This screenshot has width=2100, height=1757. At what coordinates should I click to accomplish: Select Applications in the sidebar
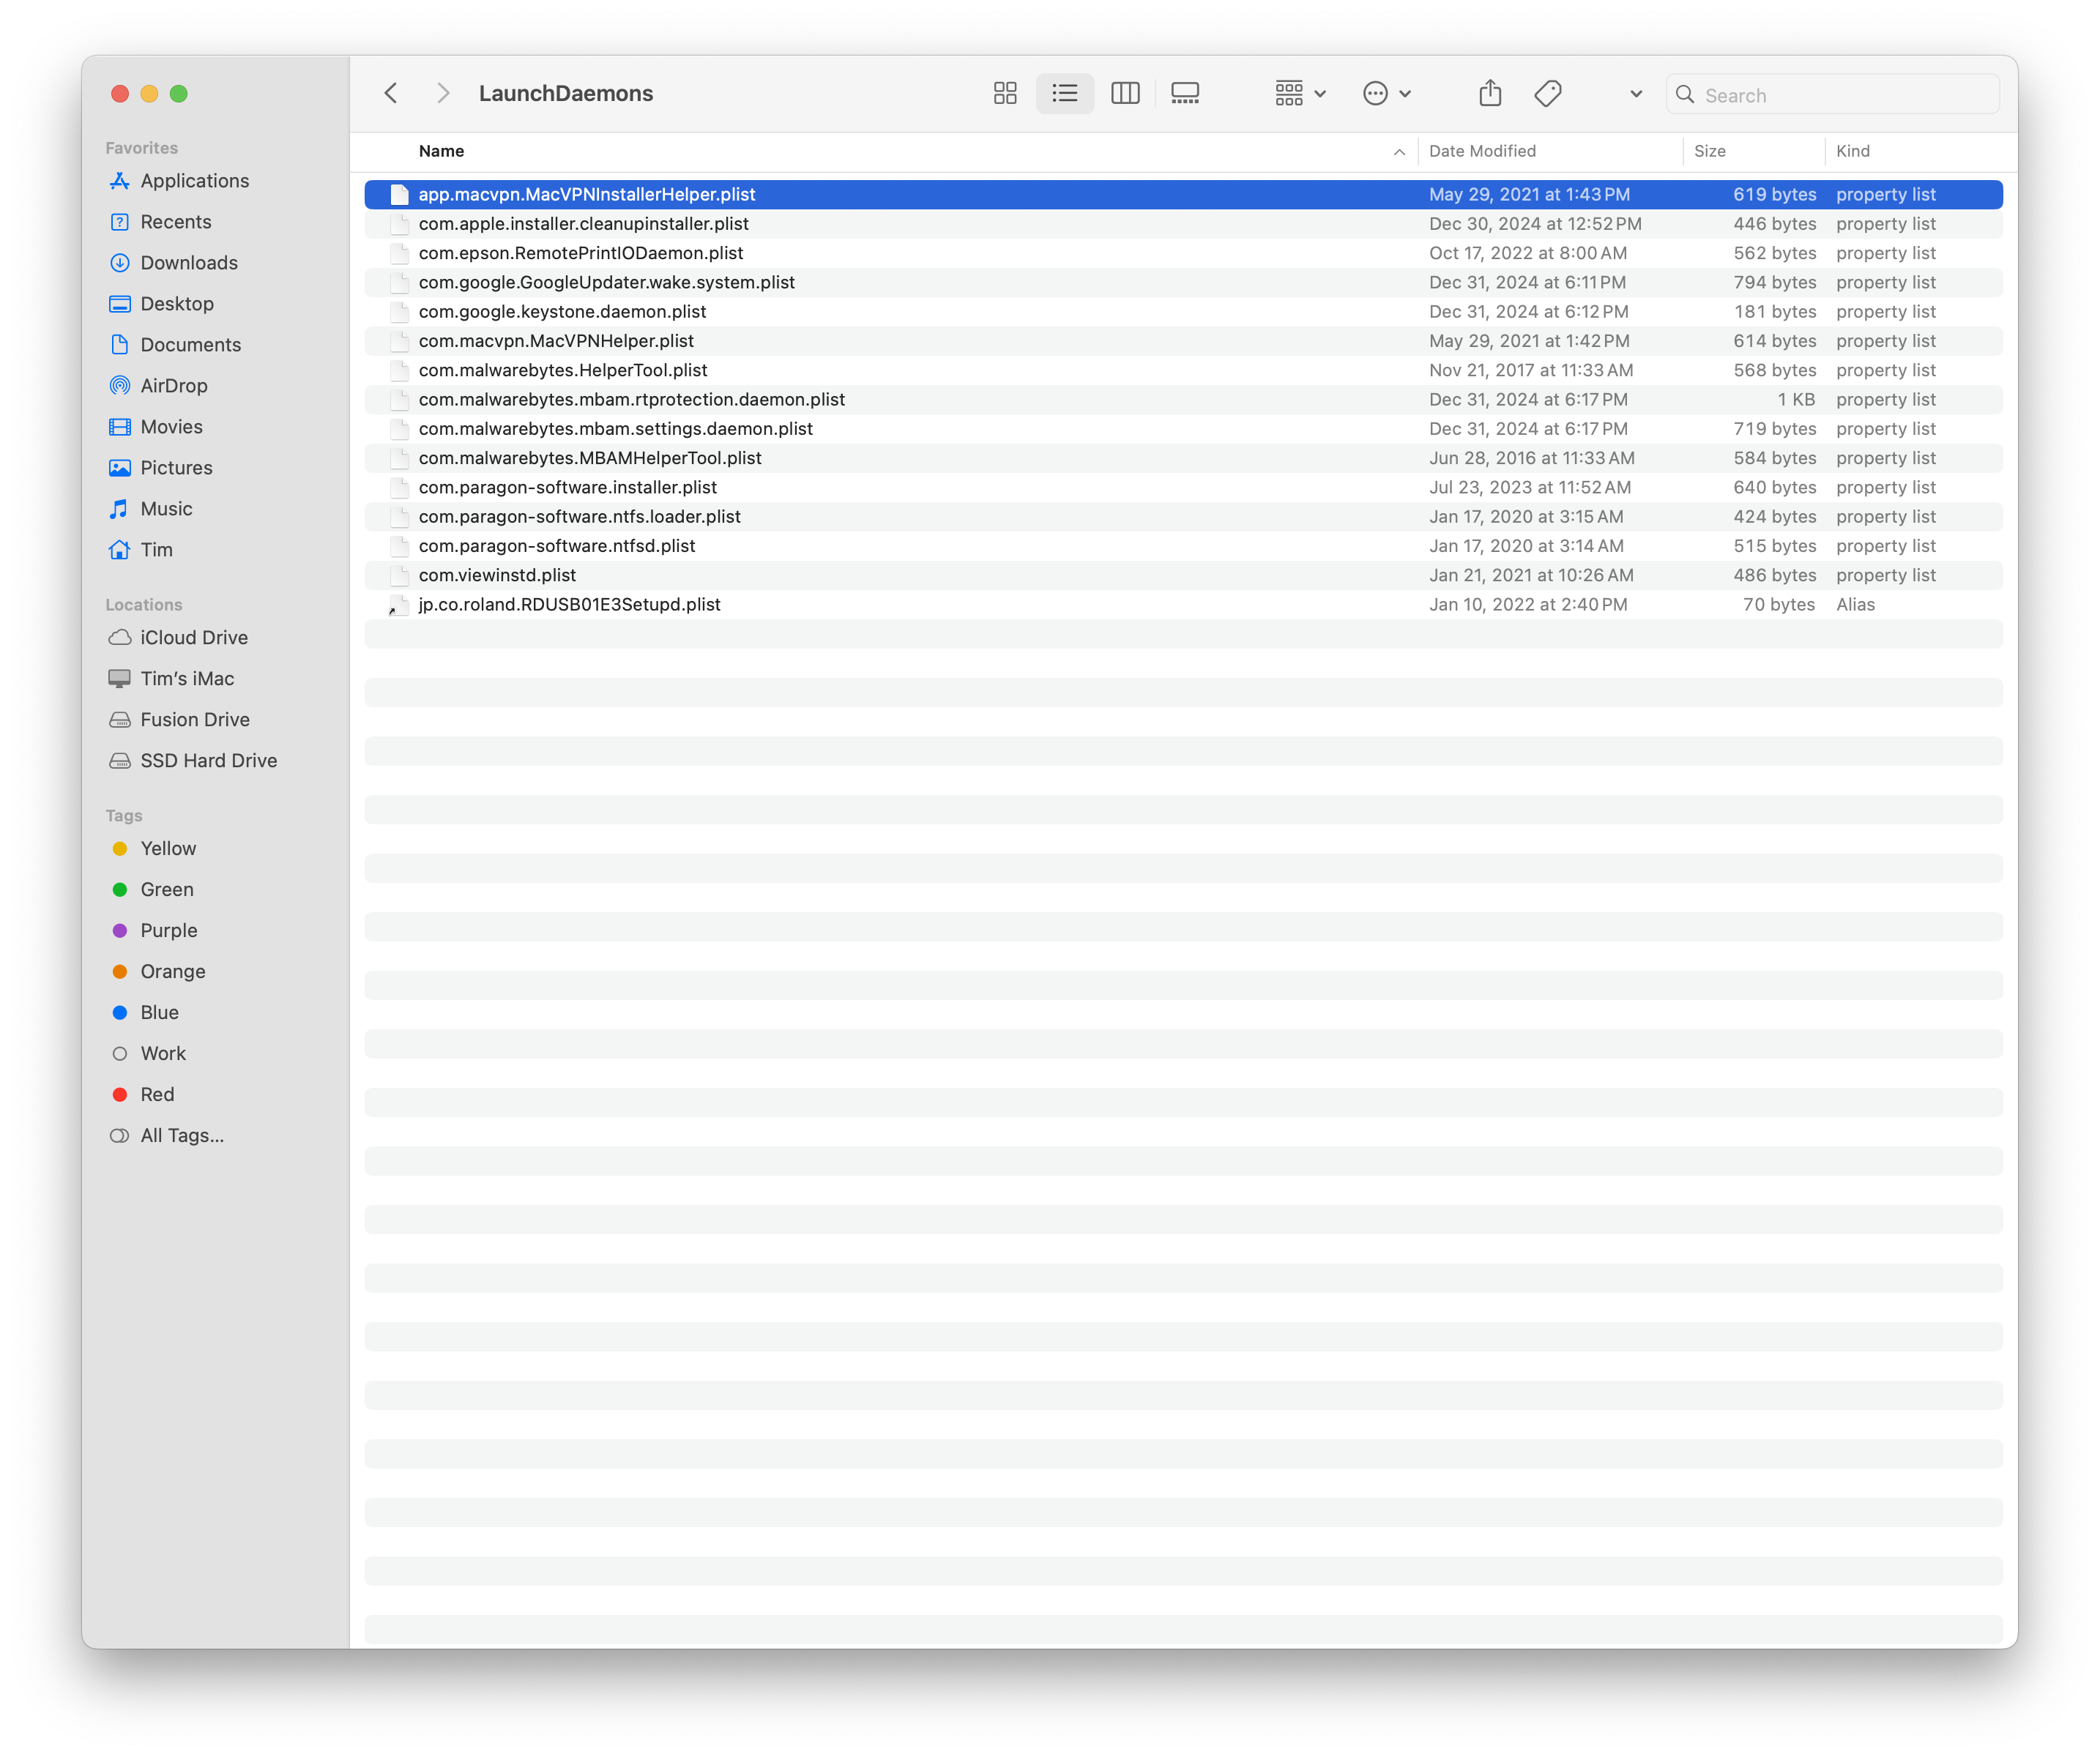[195, 181]
